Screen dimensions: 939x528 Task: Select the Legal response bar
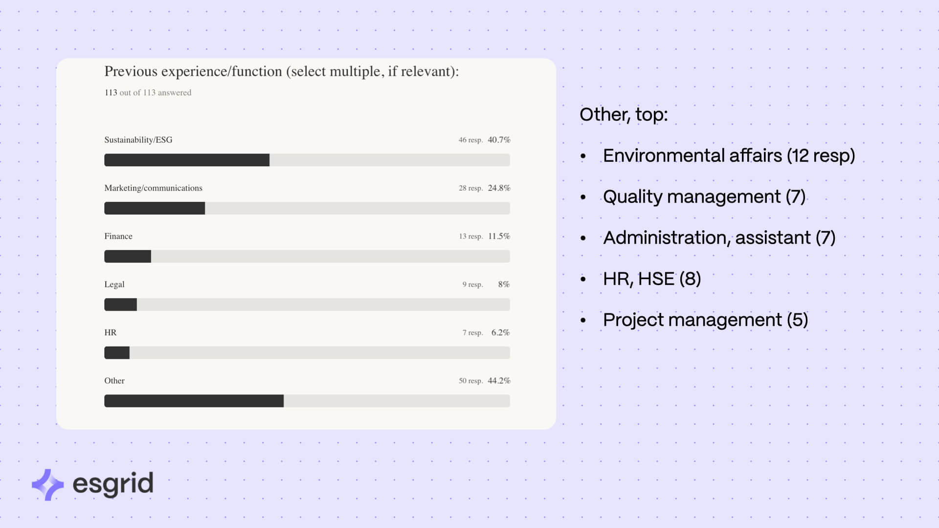[x=307, y=305]
